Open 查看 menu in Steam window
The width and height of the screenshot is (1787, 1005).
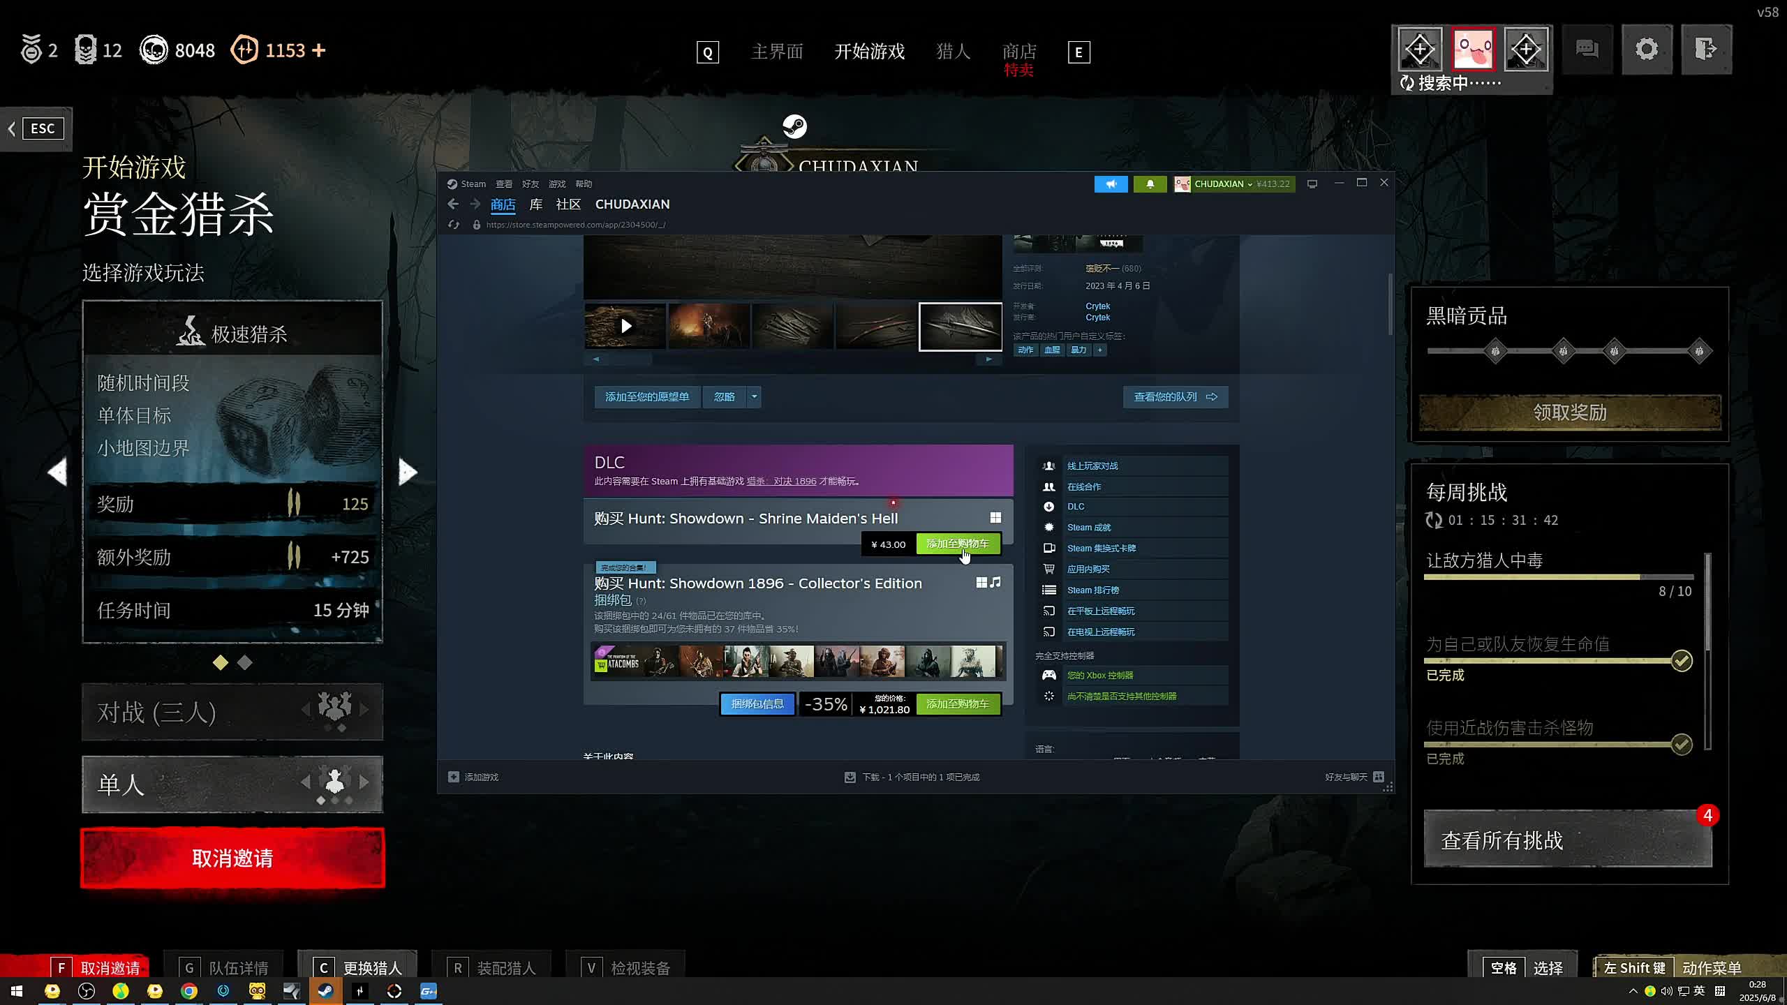pos(504,184)
